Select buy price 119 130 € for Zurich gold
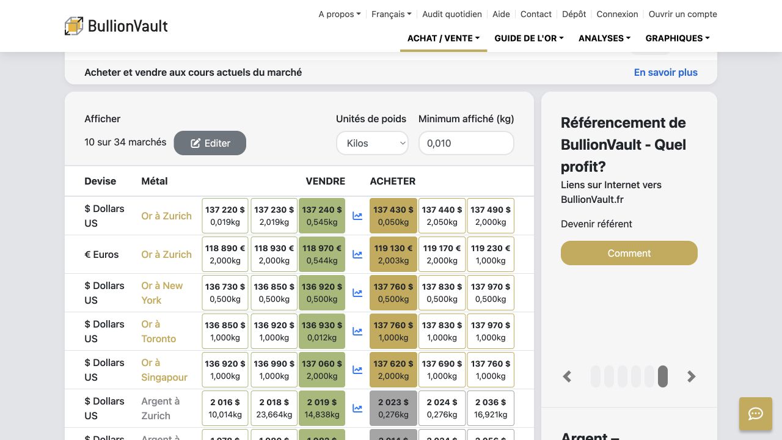The width and height of the screenshot is (782, 440). pyautogui.click(x=393, y=254)
